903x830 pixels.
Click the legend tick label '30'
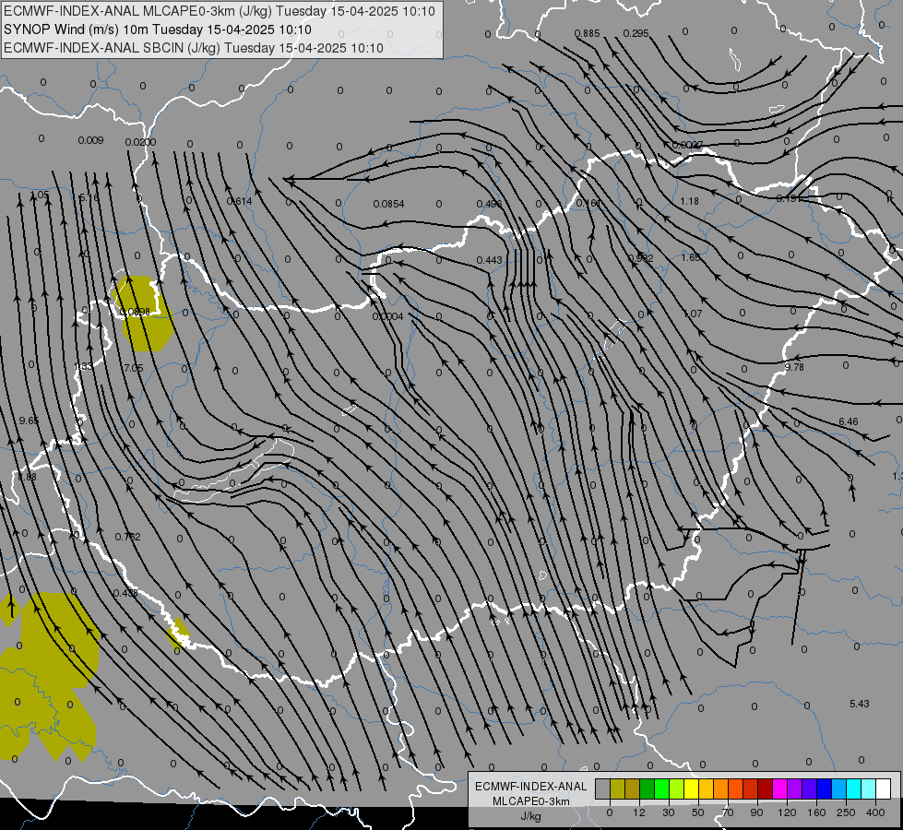669,812
